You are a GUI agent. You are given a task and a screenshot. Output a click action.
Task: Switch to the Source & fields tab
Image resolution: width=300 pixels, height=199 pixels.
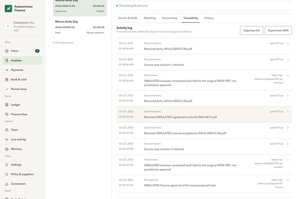[128, 18]
